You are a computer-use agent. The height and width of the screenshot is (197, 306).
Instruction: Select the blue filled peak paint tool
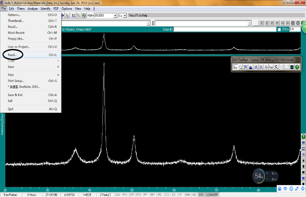tap(250, 67)
